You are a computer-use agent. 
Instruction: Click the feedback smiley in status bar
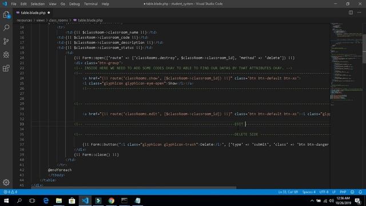[x=352, y=192]
